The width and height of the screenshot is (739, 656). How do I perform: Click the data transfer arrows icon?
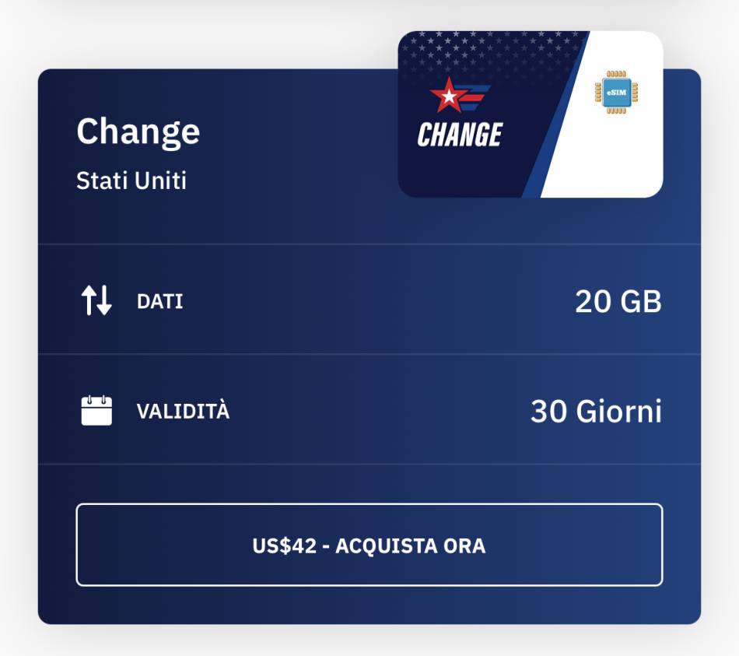tap(96, 300)
